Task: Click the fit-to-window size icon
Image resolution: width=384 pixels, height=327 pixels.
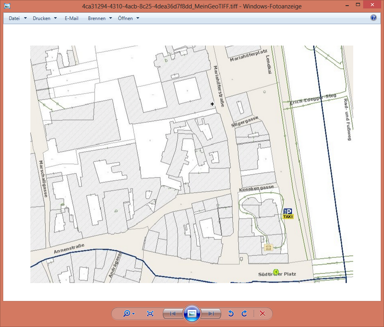Action: coord(150,313)
